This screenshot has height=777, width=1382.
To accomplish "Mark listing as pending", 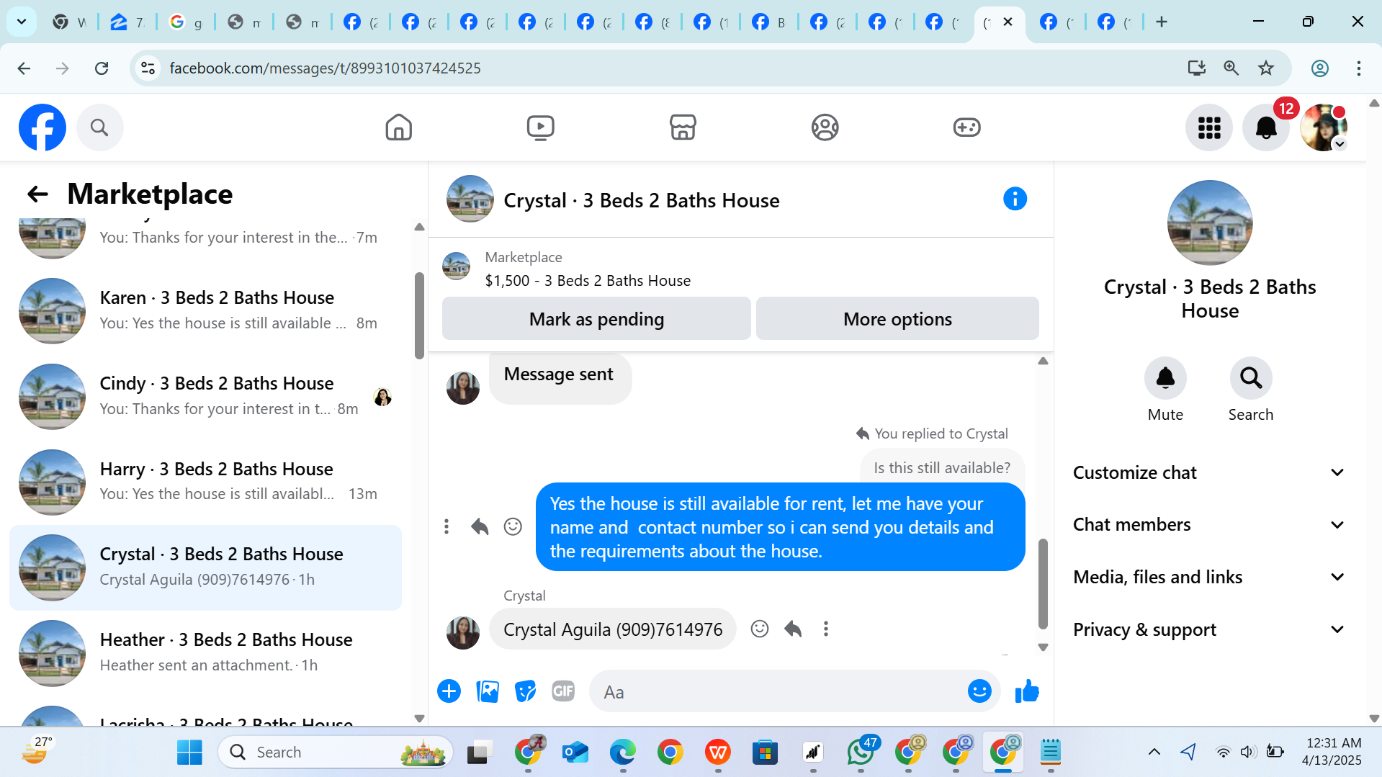I will (x=596, y=318).
